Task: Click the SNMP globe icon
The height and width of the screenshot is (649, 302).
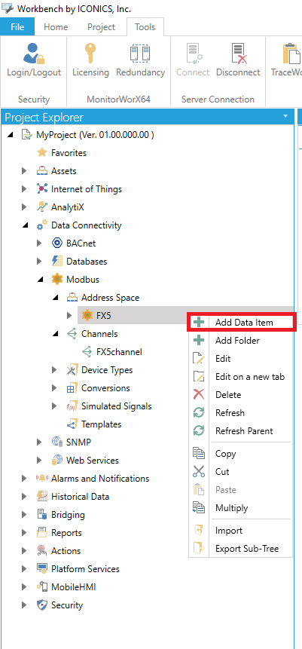Action: coord(57,442)
